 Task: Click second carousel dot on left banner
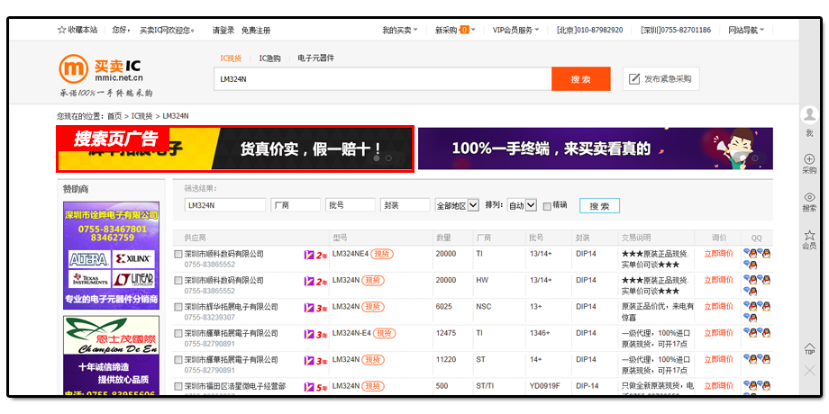tap(388, 157)
